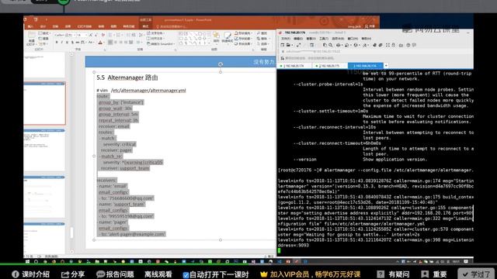Click Replace in PowerPoint editing group
The image size is (497, 279).
click(x=262, y=39)
